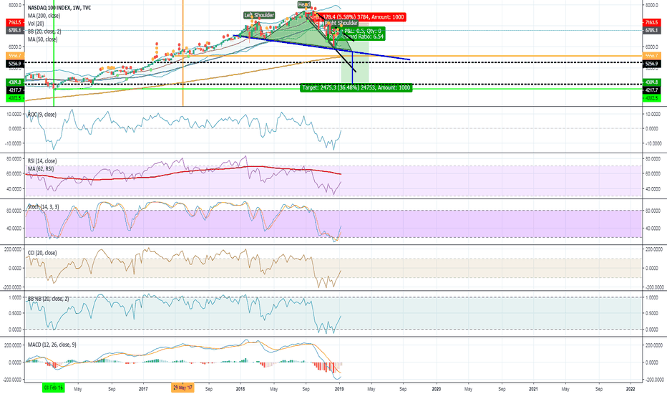Screen dimensions: 667x394
Task: Click red 7163.5 price tag on left scale
Action: click(15, 22)
